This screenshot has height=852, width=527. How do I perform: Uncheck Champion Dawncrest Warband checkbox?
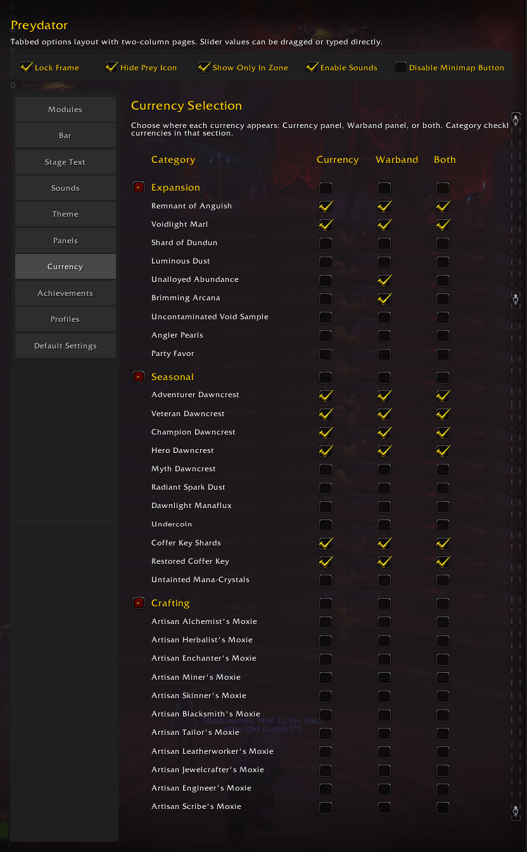pos(384,433)
